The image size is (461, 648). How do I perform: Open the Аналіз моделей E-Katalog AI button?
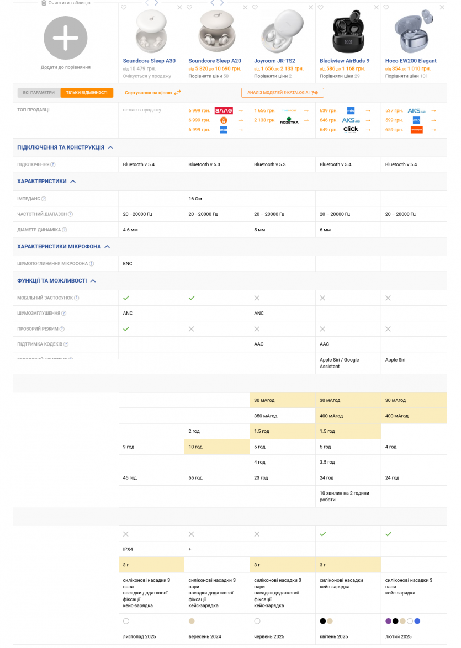pos(282,93)
